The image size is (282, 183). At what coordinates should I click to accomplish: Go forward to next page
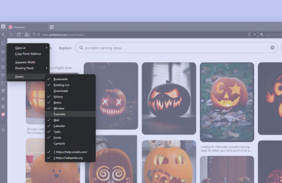coord(11,35)
